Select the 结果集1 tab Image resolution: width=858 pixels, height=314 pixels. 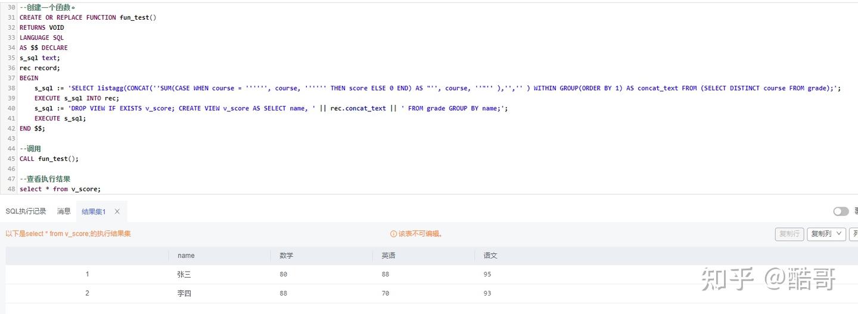[x=94, y=212]
